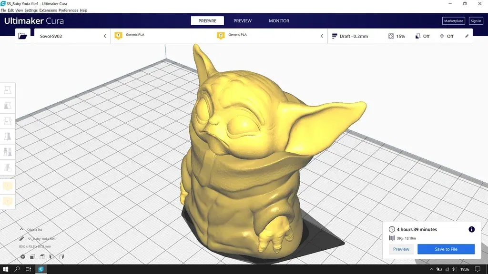This screenshot has width=488, height=274.
Task: Select the Rotate tool
Action: point(7,121)
